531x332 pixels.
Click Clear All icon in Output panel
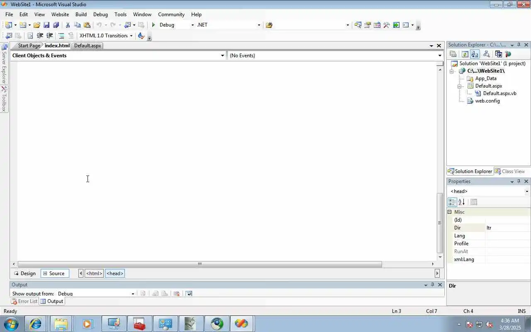176,293
